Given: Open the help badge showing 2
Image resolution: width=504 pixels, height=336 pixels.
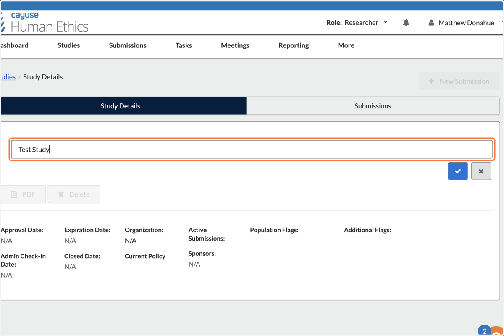Looking at the screenshot, I should 484,331.
